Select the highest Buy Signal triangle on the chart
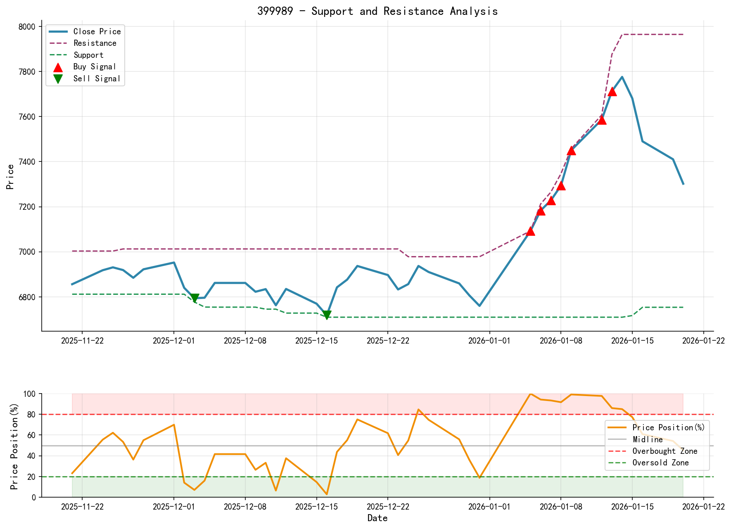The height and width of the screenshot is (529, 731). (x=613, y=93)
